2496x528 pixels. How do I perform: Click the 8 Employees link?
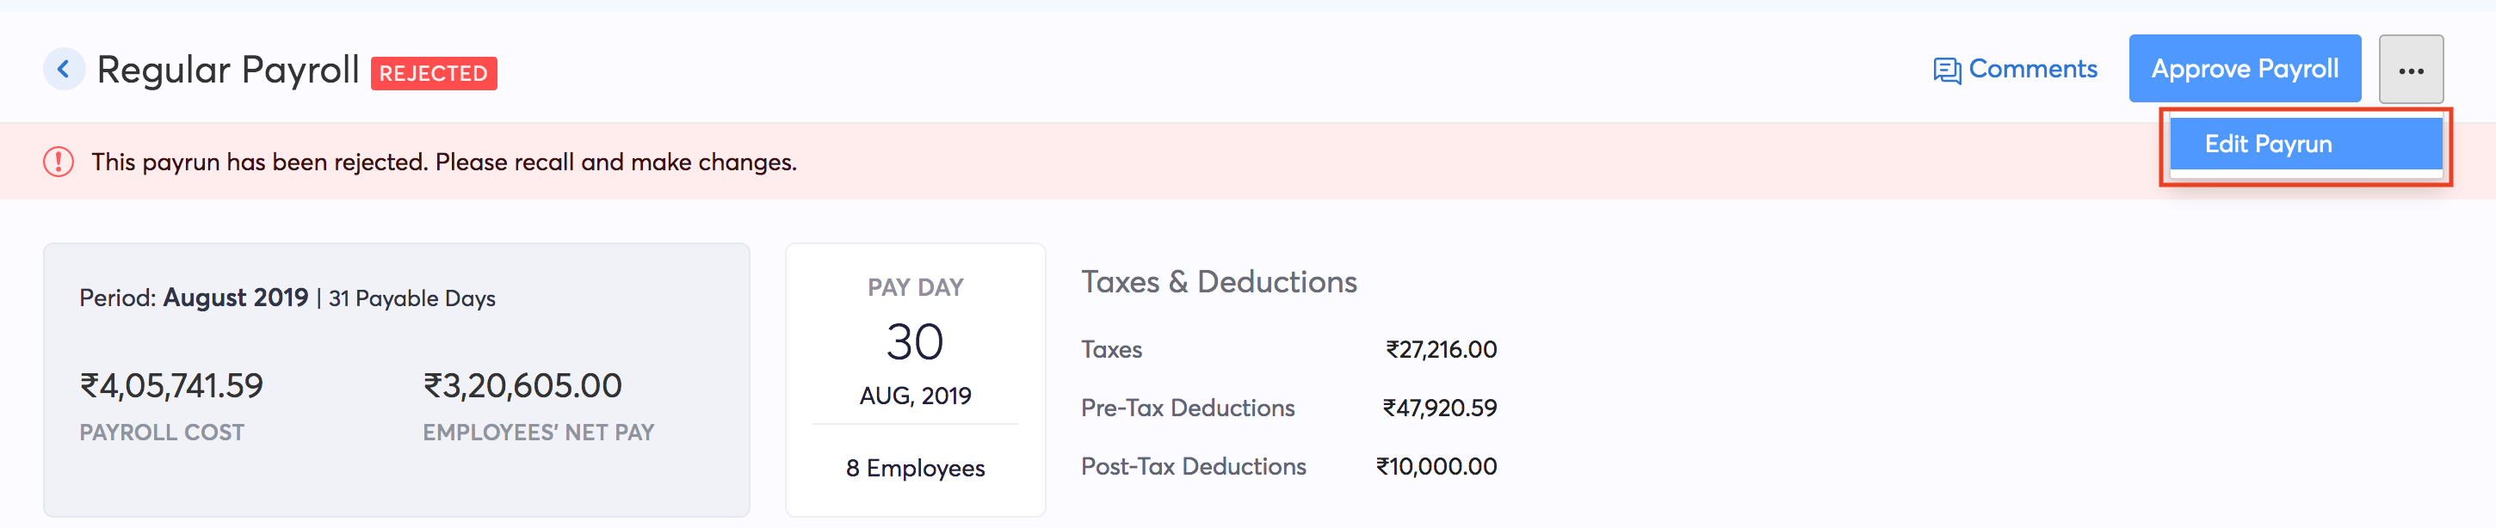[x=915, y=468]
